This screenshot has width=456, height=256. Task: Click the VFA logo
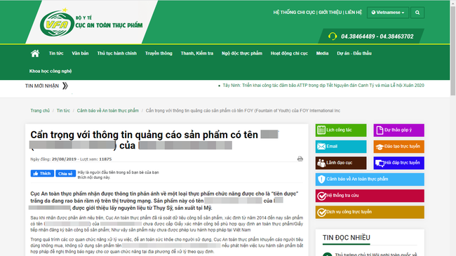(x=58, y=24)
